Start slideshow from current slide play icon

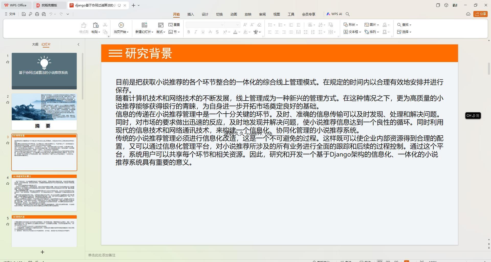click(x=121, y=25)
